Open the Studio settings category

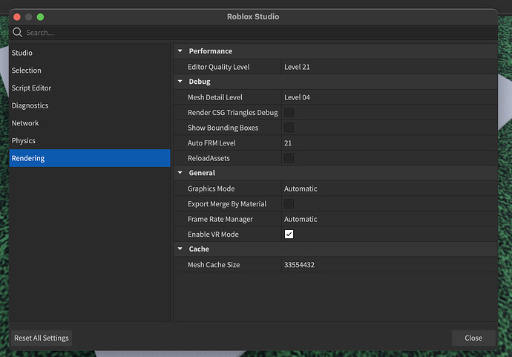tap(90, 53)
